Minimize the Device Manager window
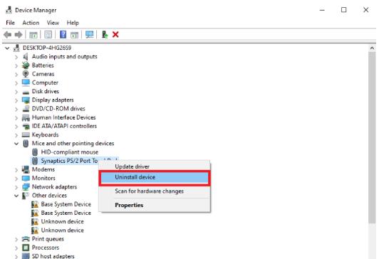The width and height of the screenshot is (384, 259). [x=322, y=10]
